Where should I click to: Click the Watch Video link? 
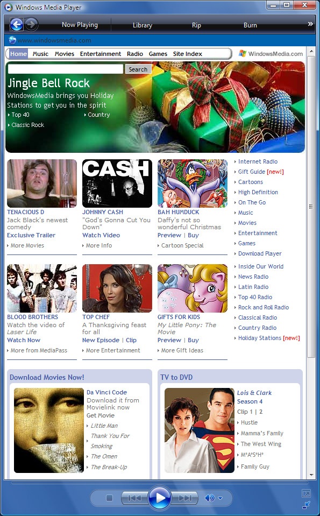(x=101, y=235)
